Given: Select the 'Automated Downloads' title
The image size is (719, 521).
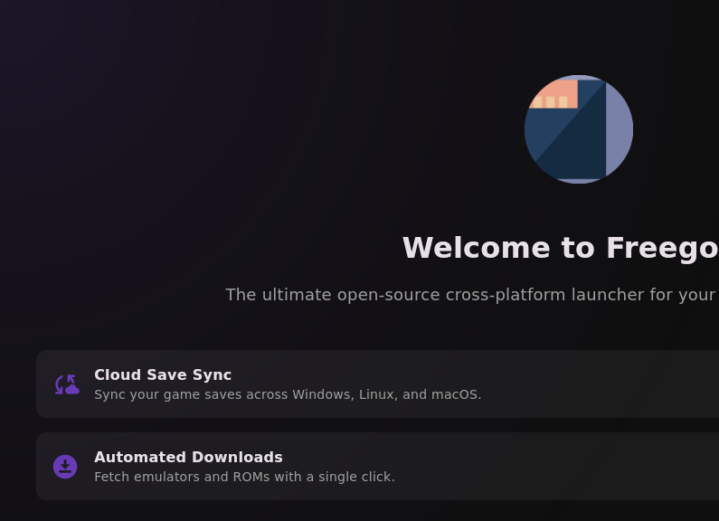Looking at the screenshot, I should pyautogui.click(x=188, y=458).
